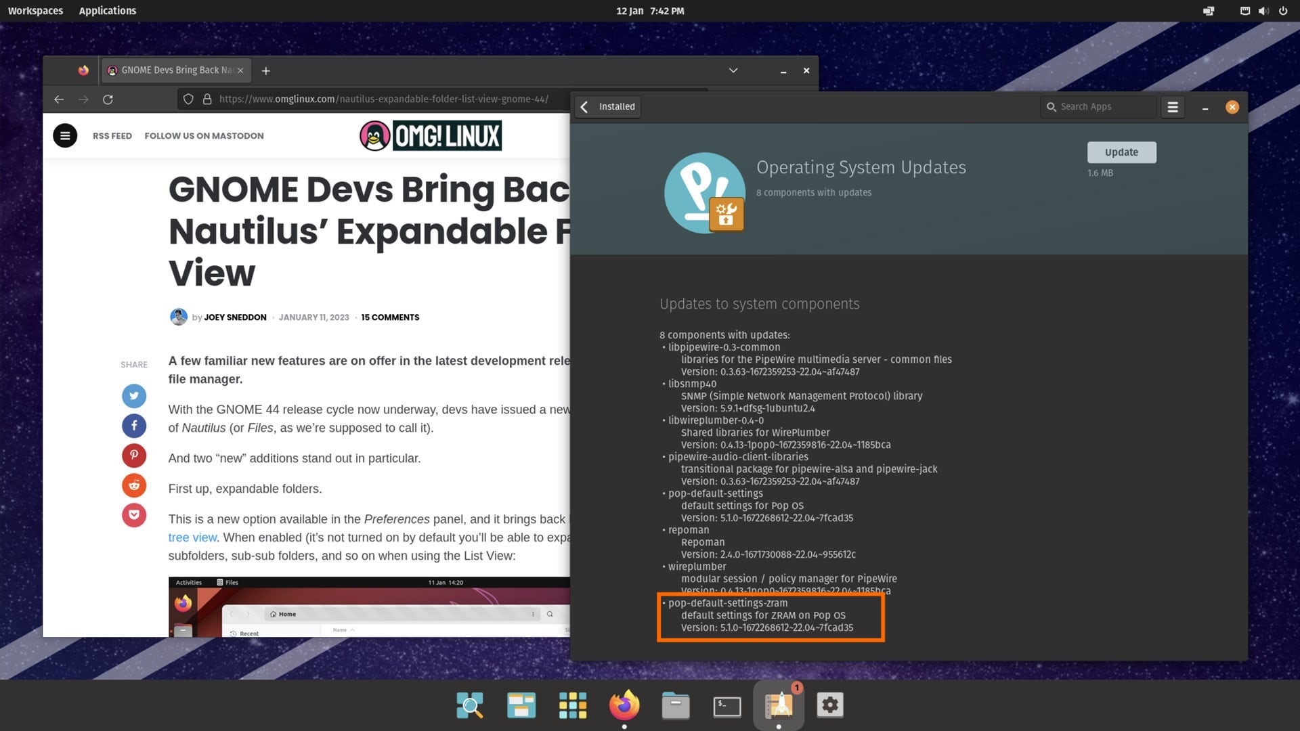Screen dimensions: 1300x731
Task: Click the Firefox back arrow
Action: point(59,99)
